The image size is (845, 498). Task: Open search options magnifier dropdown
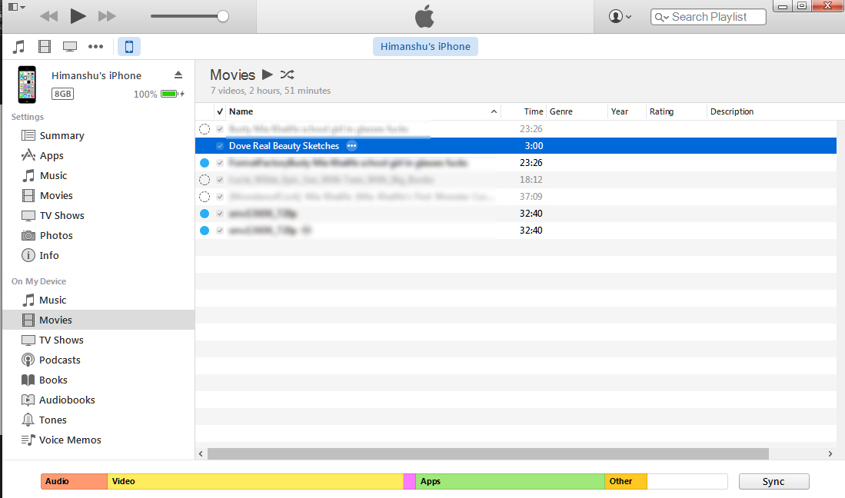[x=662, y=17]
